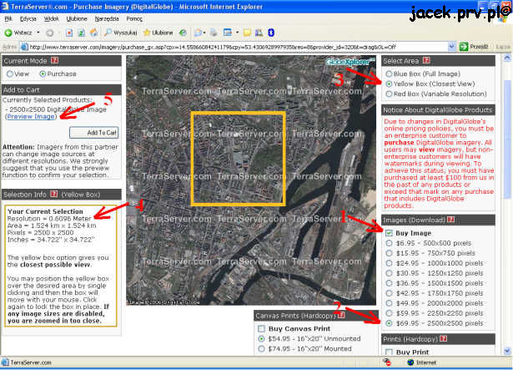Toggle the Buy Canvas Print checkbox
The height and width of the screenshot is (370, 513).
(x=261, y=328)
